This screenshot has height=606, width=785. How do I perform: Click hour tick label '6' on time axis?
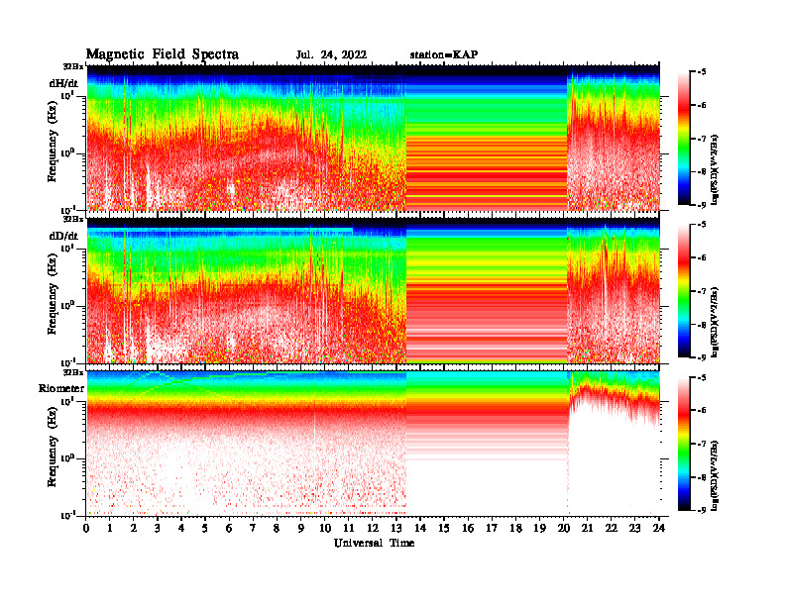click(x=229, y=529)
